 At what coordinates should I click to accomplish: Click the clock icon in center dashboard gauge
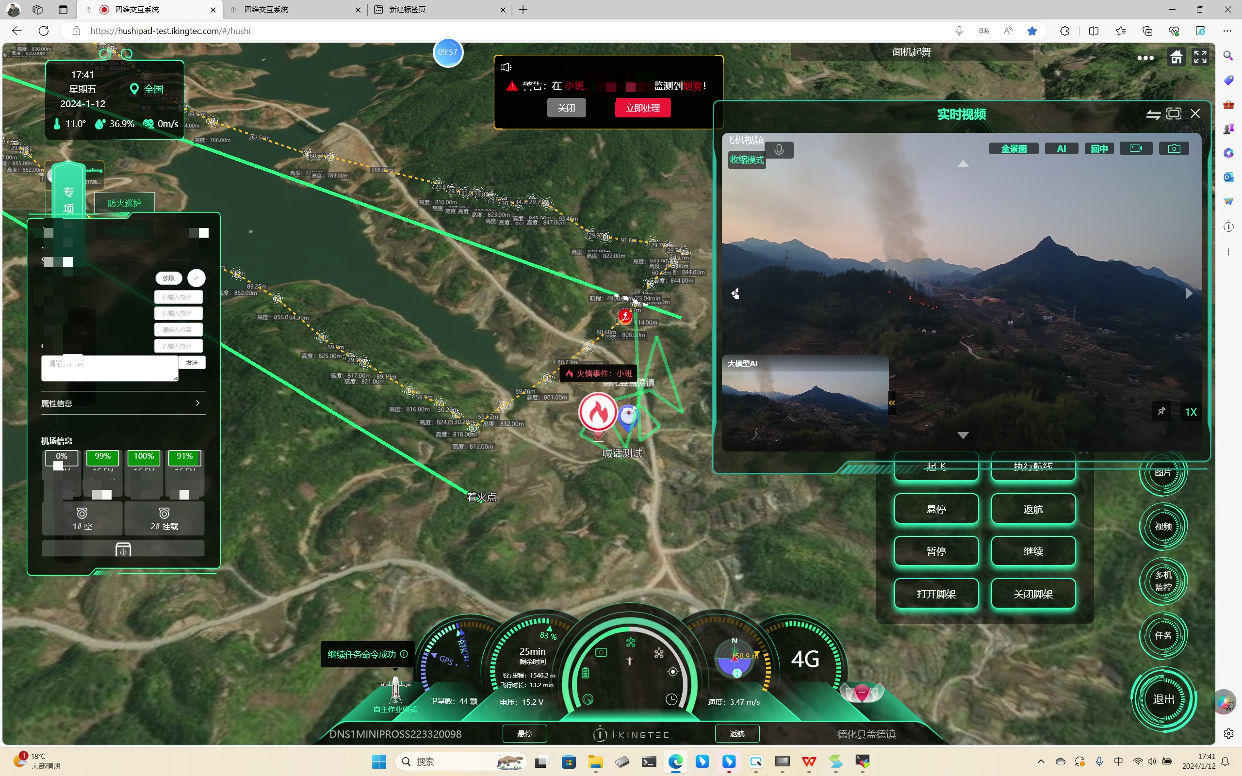click(671, 699)
